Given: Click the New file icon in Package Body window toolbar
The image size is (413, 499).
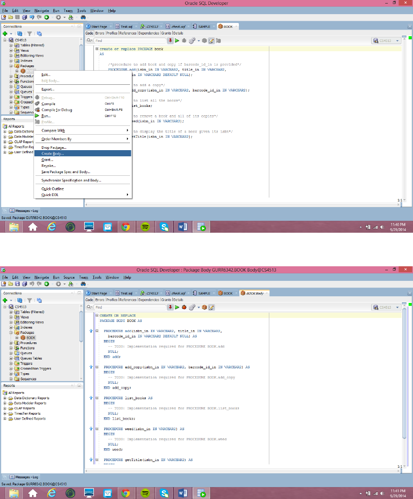Looking at the screenshot, I should tap(4, 284).
